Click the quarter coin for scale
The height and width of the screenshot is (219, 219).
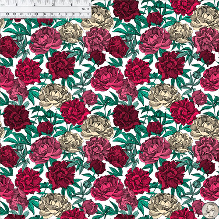[210, 210]
